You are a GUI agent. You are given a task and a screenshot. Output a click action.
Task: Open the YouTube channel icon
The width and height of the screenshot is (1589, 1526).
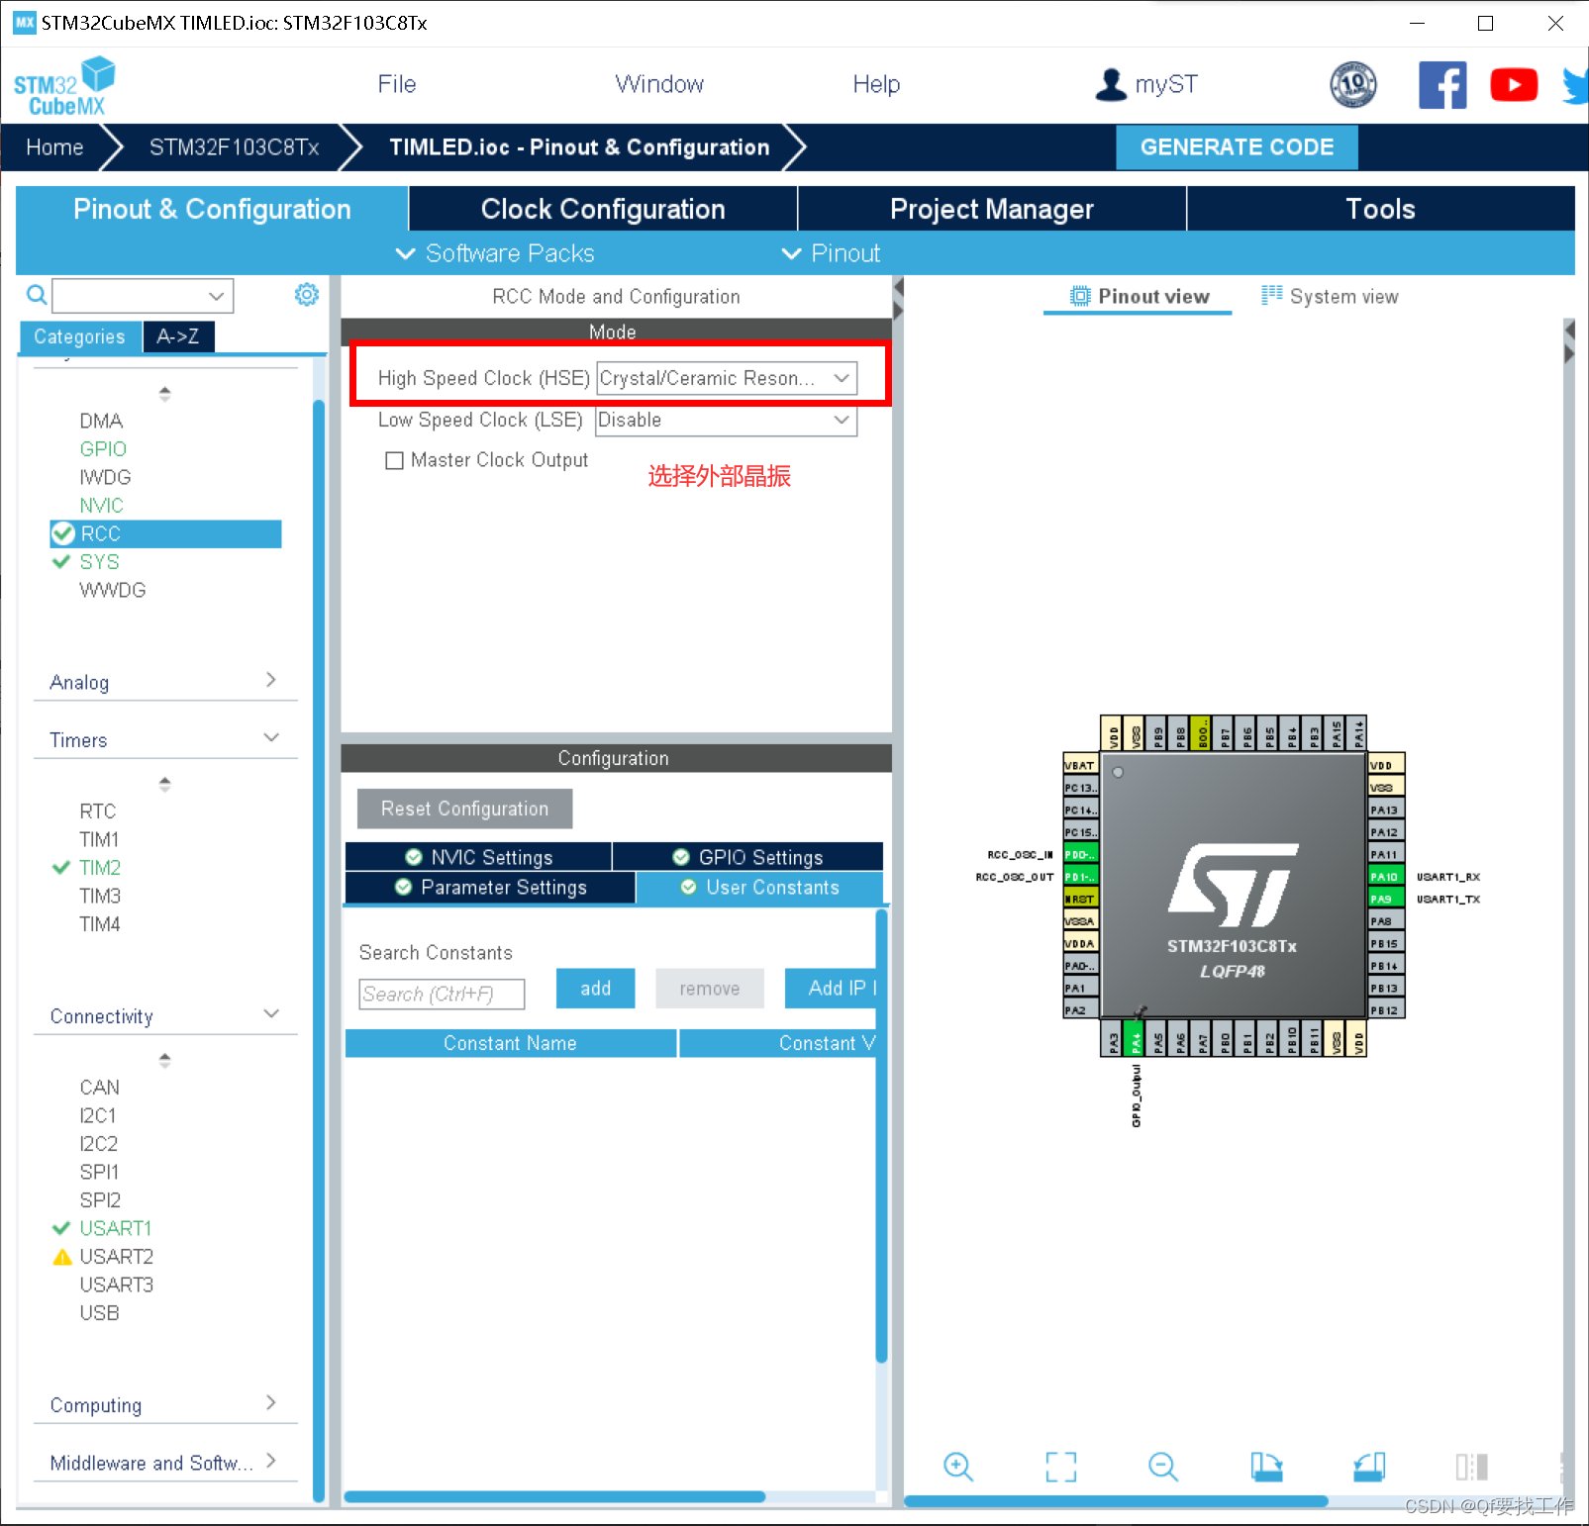tap(1514, 84)
